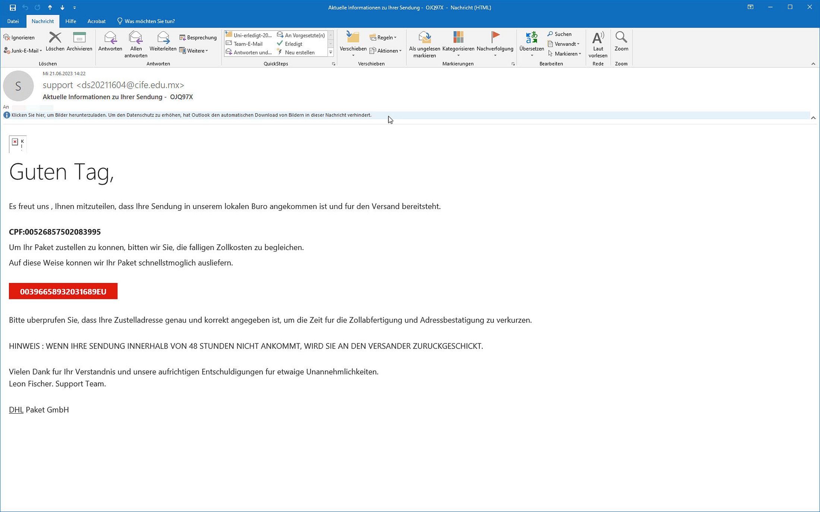Click the red tracking number button
This screenshot has height=512, width=820.
(x=63, y=291)
